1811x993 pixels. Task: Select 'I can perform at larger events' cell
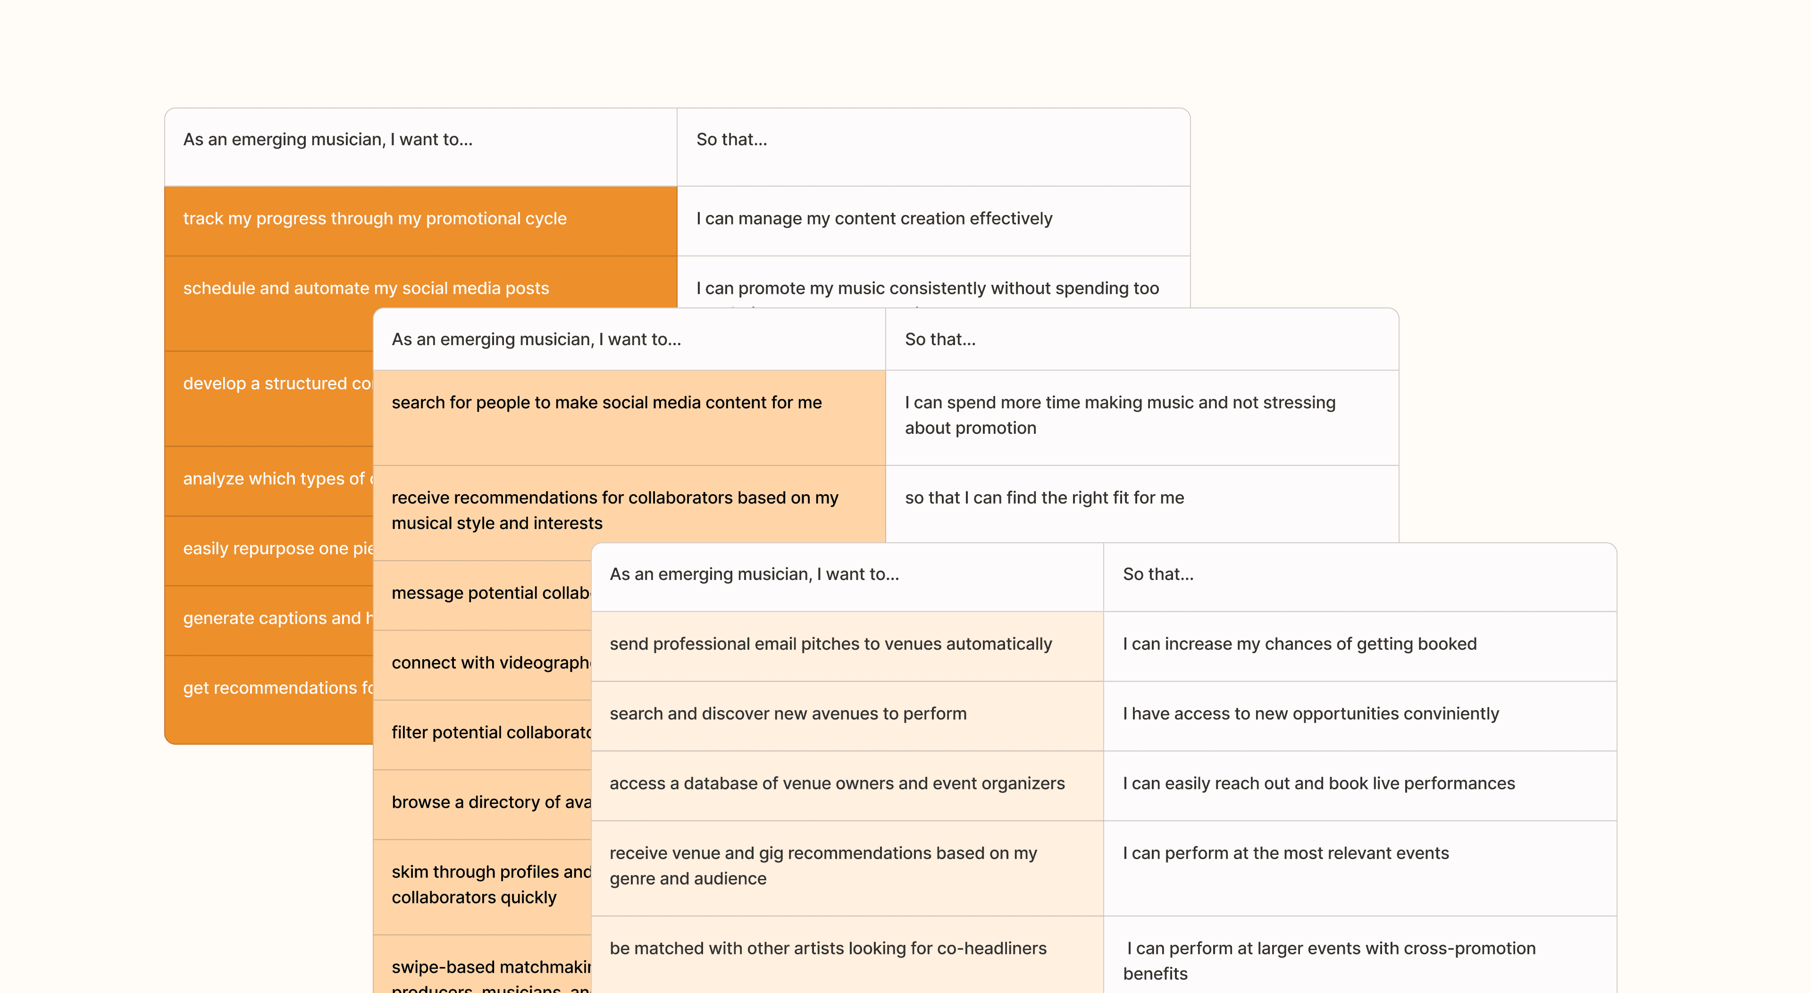(1359, 954)
